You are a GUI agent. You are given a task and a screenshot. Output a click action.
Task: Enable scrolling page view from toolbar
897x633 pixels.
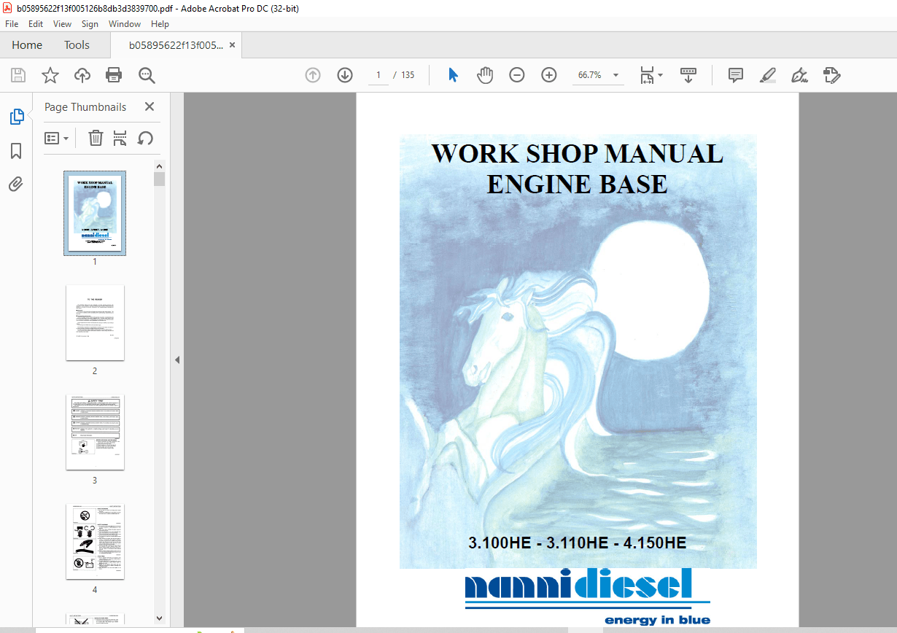(688, 74)
